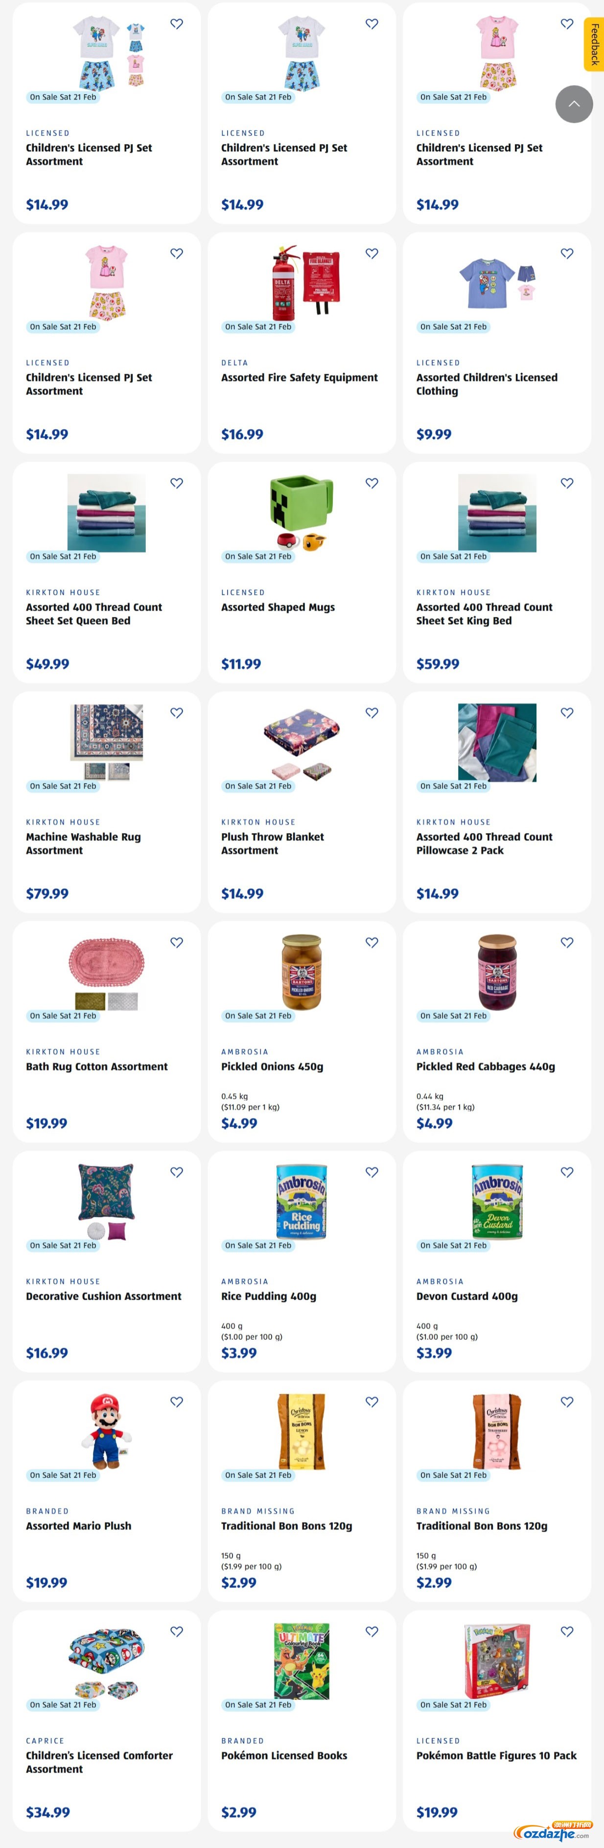Open Decorative Cushion Assortment product title
The height and width of the screenshot is (1848, 604).
104,1296
